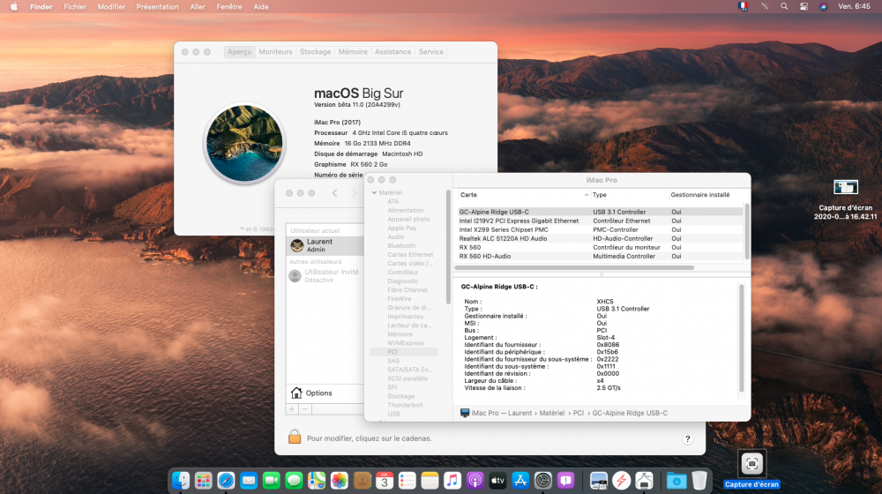Open Spotlight search in menu bar
Viewport: 882px width, 494px height.
pyautogui.click(x=784, y=7)
